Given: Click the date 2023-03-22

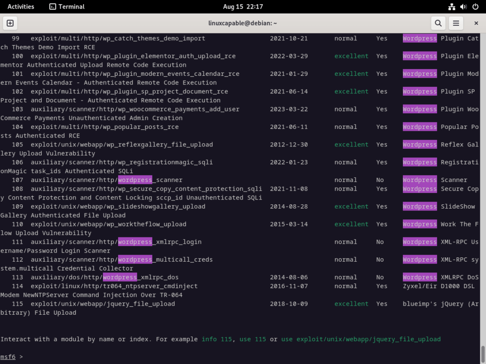Looking at the screenshot, I should (x=289, y=109).
